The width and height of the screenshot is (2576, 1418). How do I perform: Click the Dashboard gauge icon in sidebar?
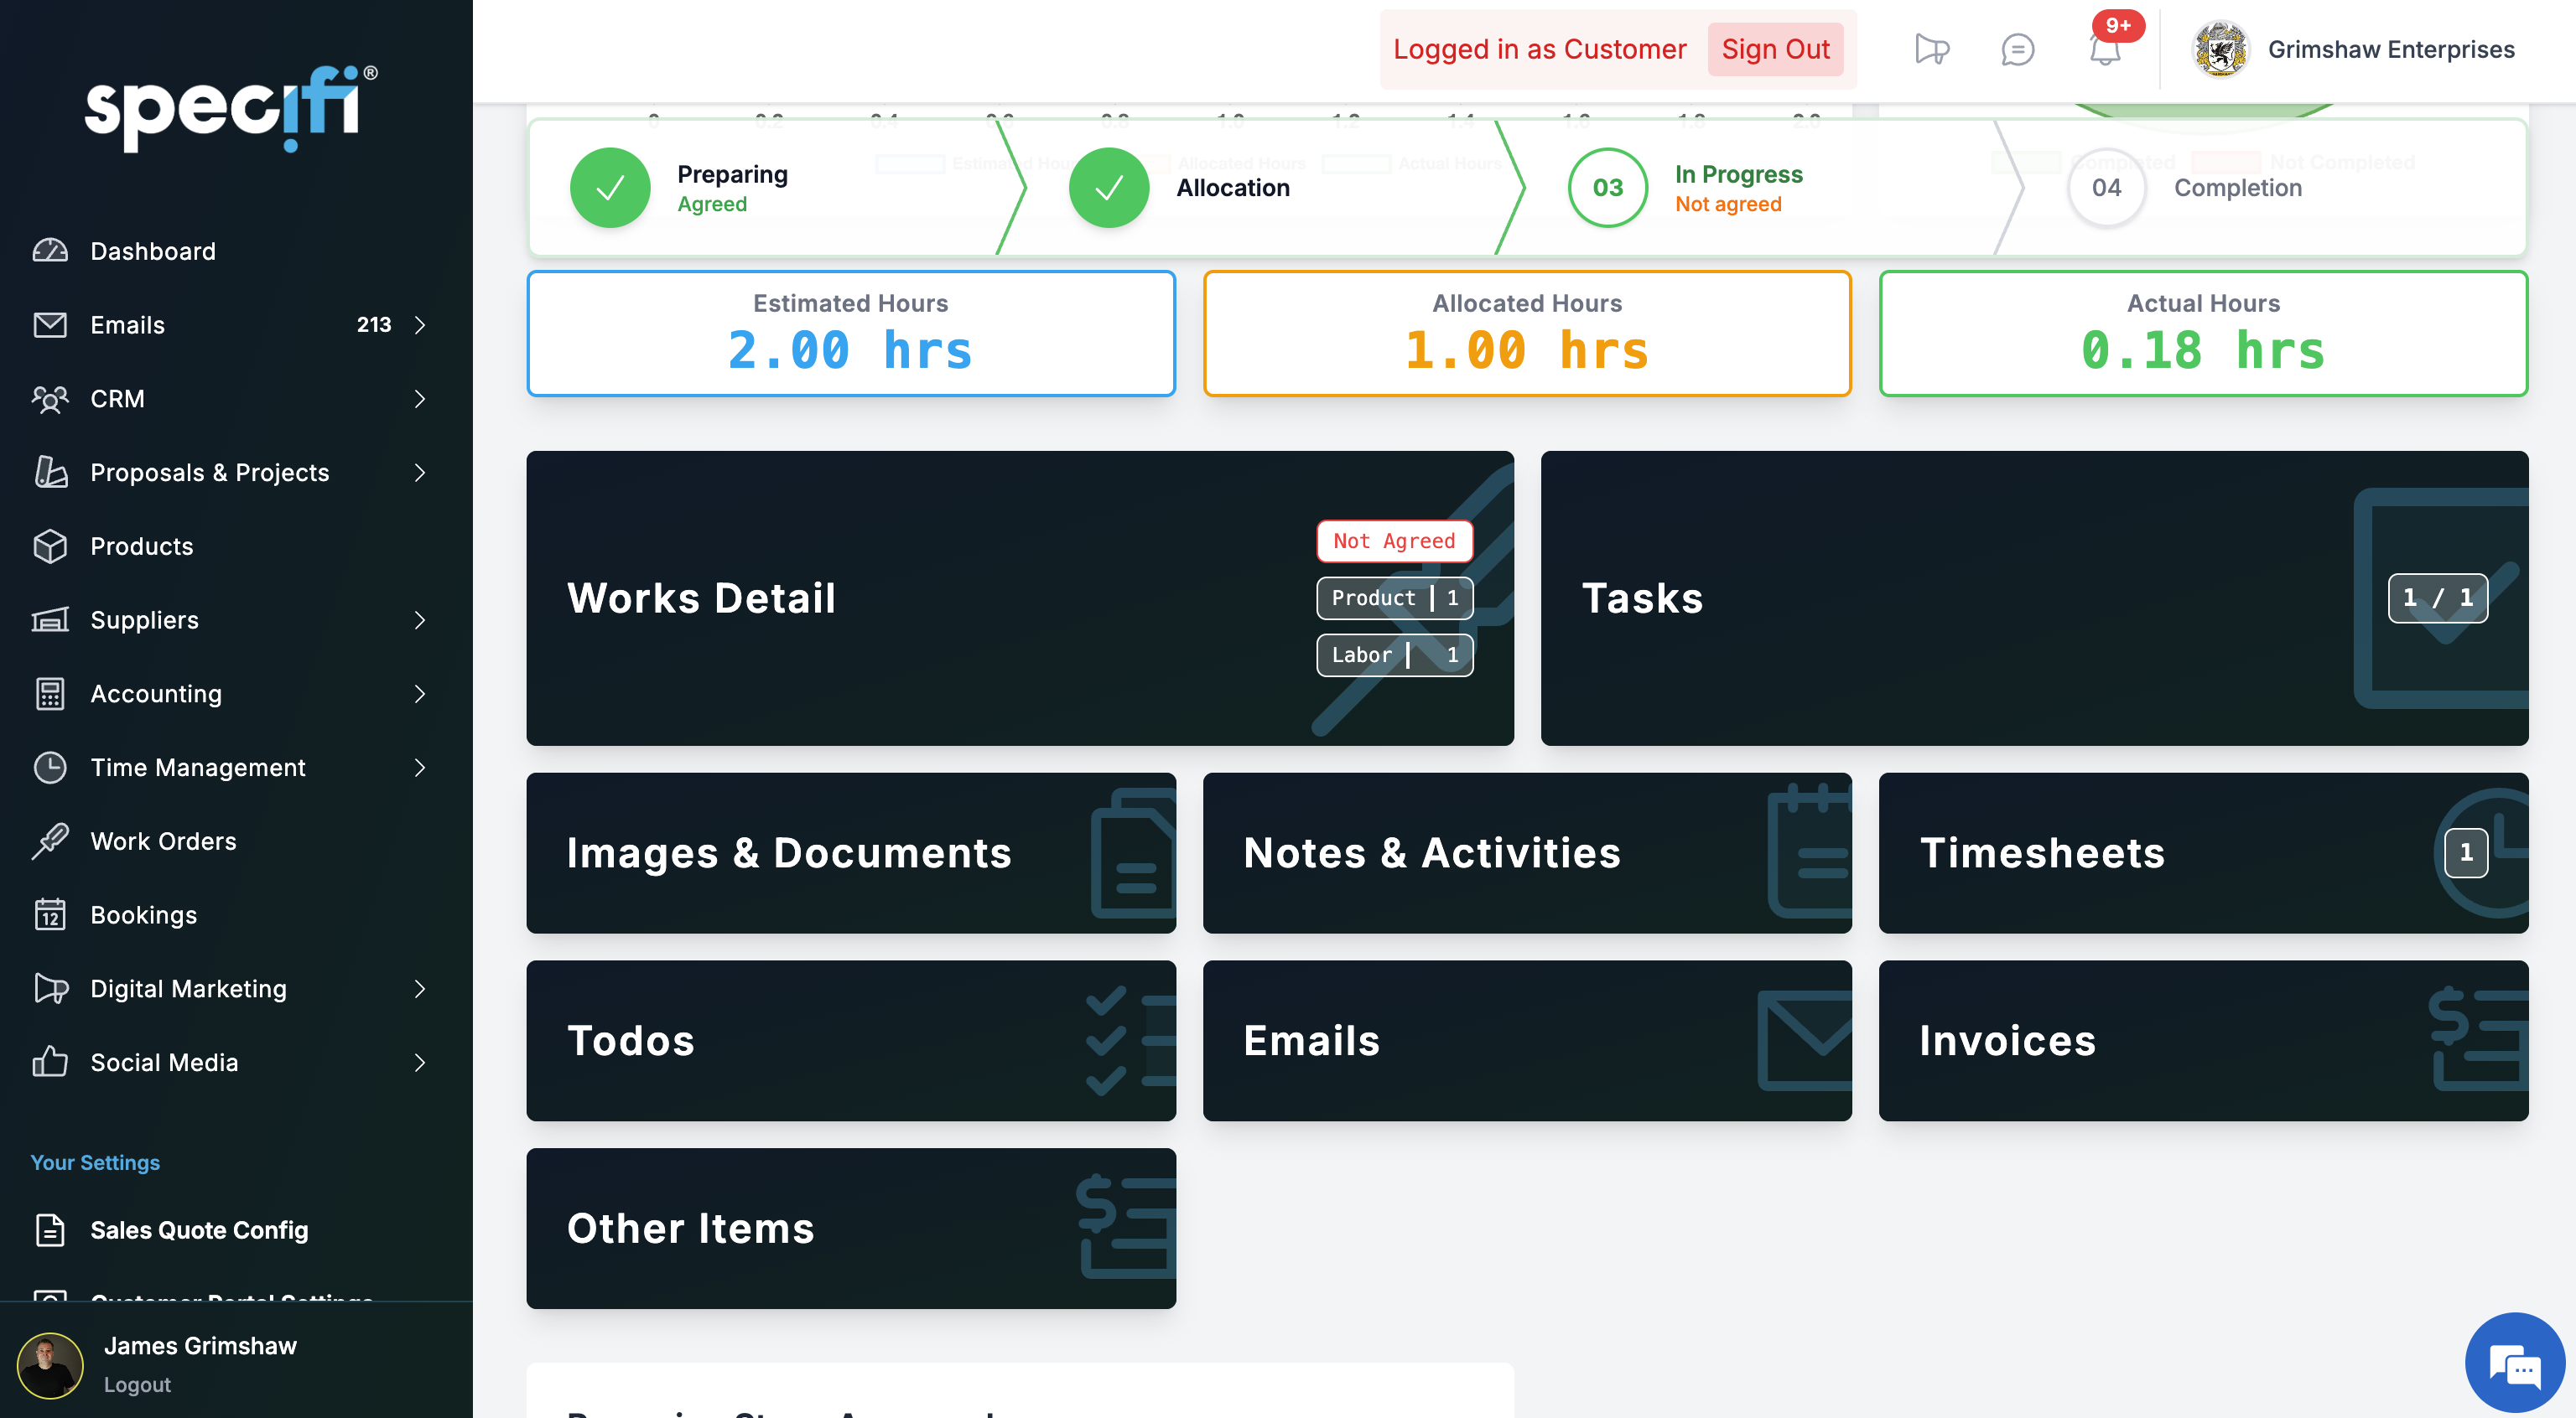coord(50,251)
